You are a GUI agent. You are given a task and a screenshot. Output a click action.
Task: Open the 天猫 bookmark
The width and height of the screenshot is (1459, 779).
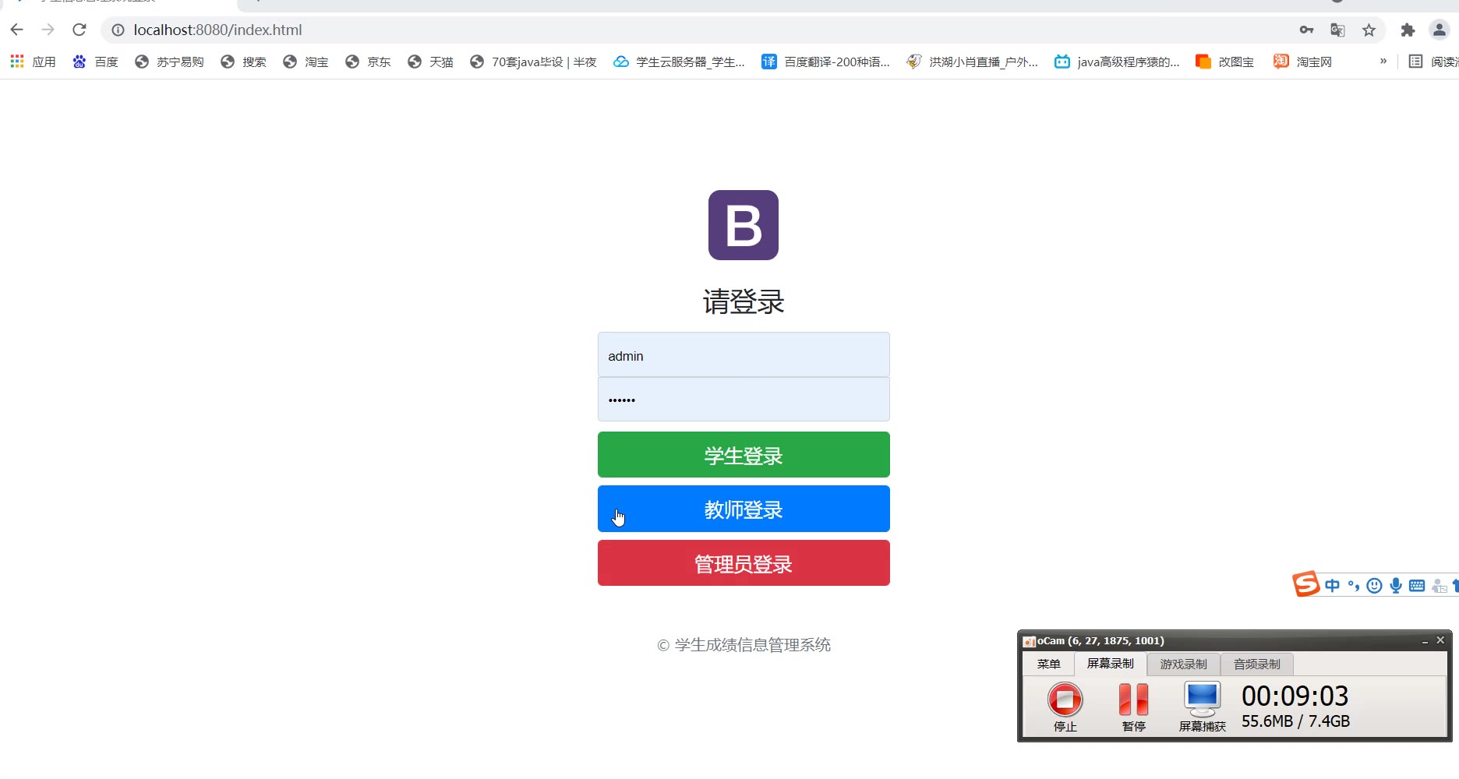[x=430, y=62]
